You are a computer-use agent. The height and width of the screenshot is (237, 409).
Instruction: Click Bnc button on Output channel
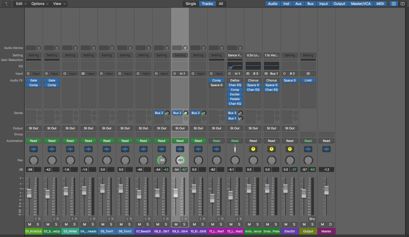312,219
